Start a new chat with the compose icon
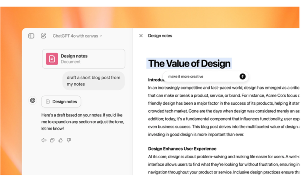 (43, 36)
